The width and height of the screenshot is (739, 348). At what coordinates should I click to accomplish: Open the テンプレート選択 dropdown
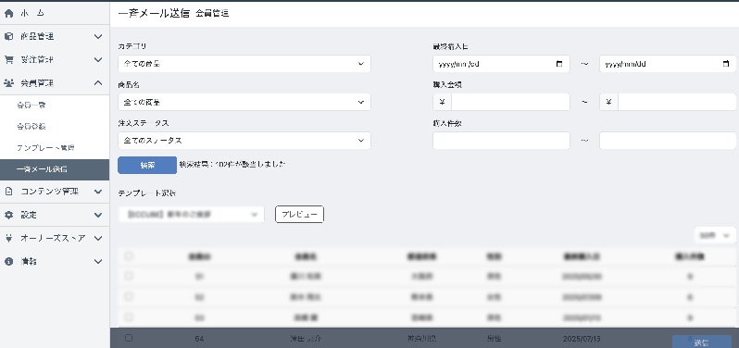(191, 215)
